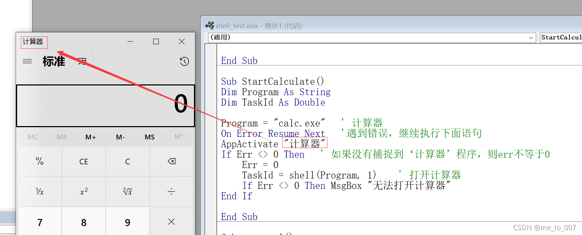Close the Calculator window
The width and height of the screenshot is (582, 235).
click(x=182, y=42)
